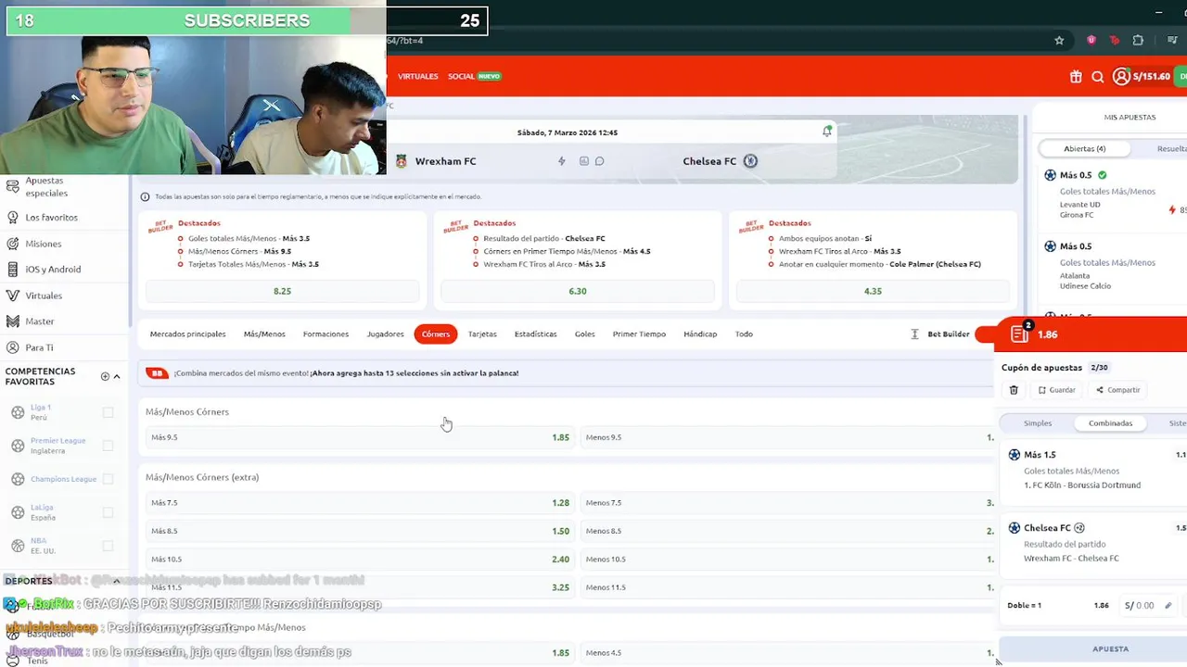Click the Guardar coupon button
The width and height of the screenshot is (1187, 667).
click(x=1056, y=390)
